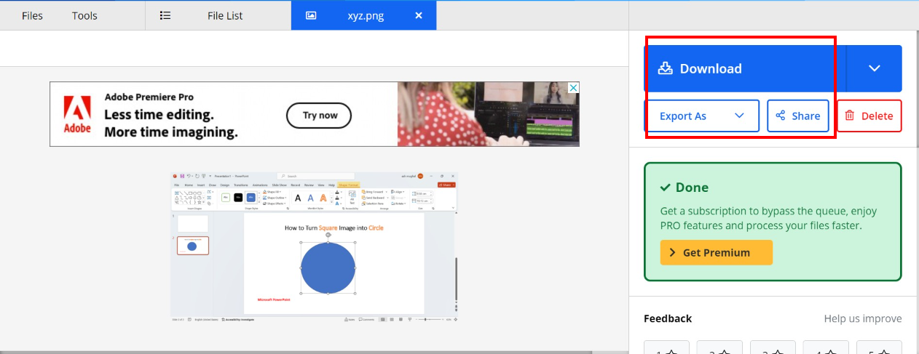Open the Files menu
The image size is (919, 354).
tap(32, 15)
